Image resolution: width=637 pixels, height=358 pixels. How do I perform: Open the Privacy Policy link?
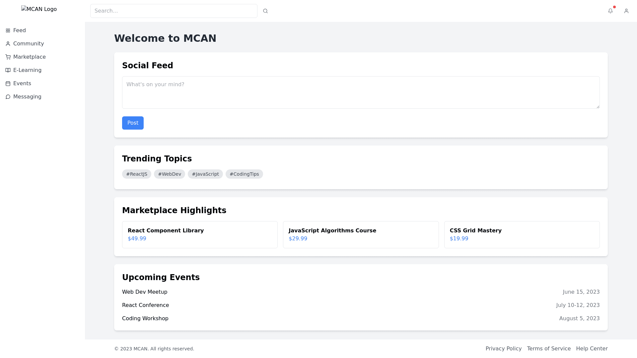503,348
